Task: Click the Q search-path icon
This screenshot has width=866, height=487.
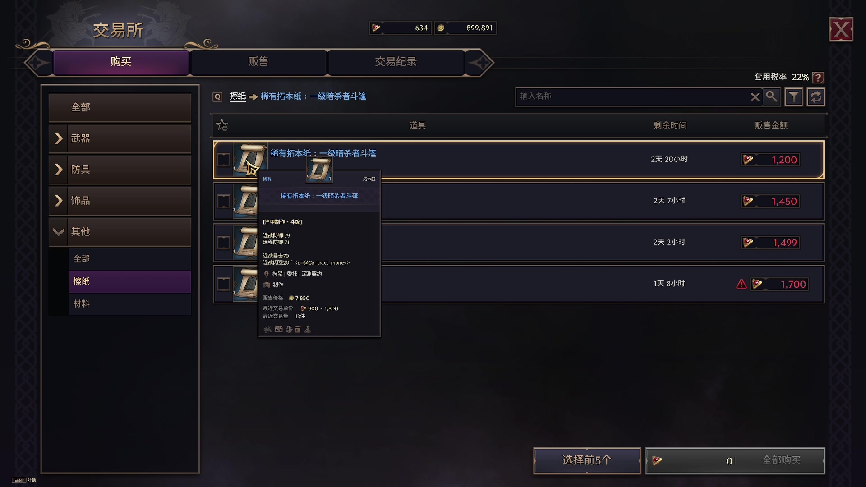Action: click(217, 96)
